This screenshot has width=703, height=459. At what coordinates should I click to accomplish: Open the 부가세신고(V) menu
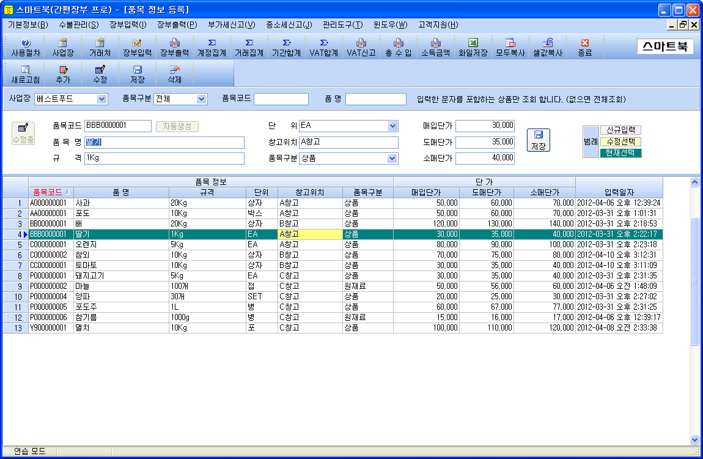coord(231,24)
